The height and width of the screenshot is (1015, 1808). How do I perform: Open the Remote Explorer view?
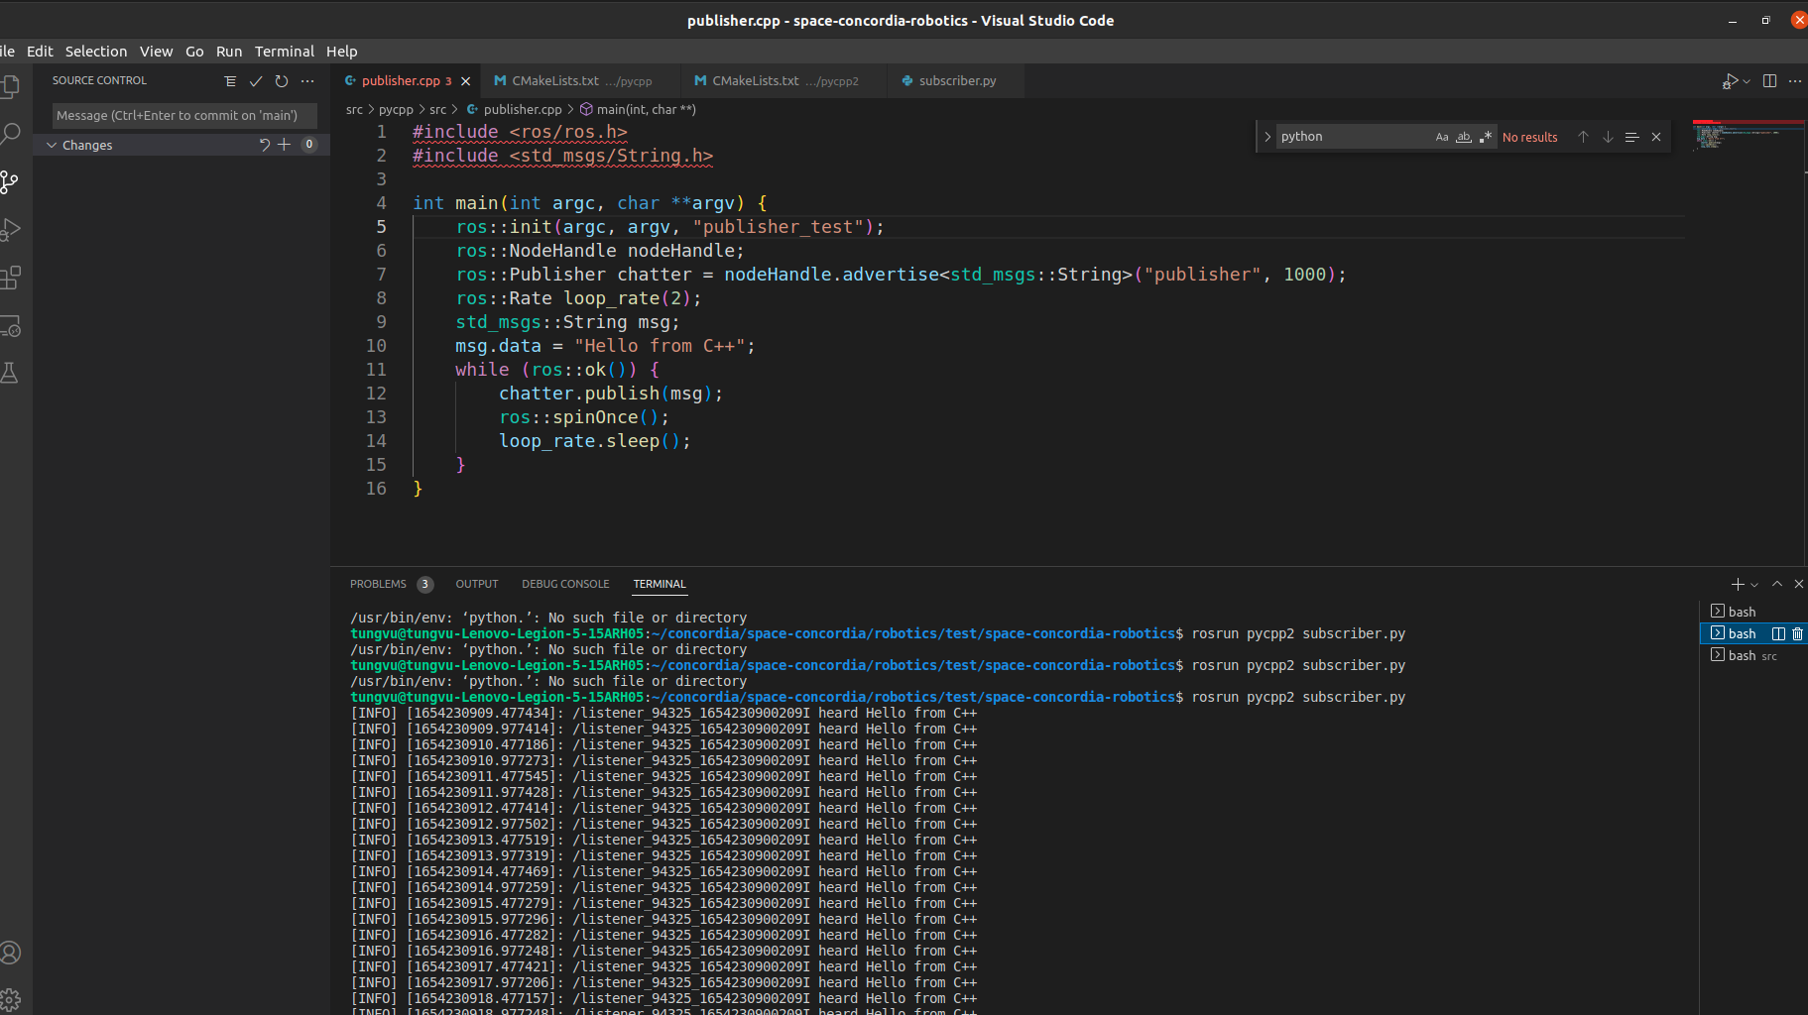(10, 325)
